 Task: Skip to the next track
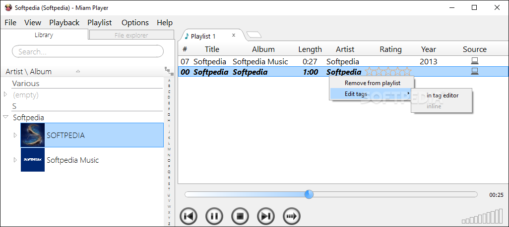[x=266, y=216]
